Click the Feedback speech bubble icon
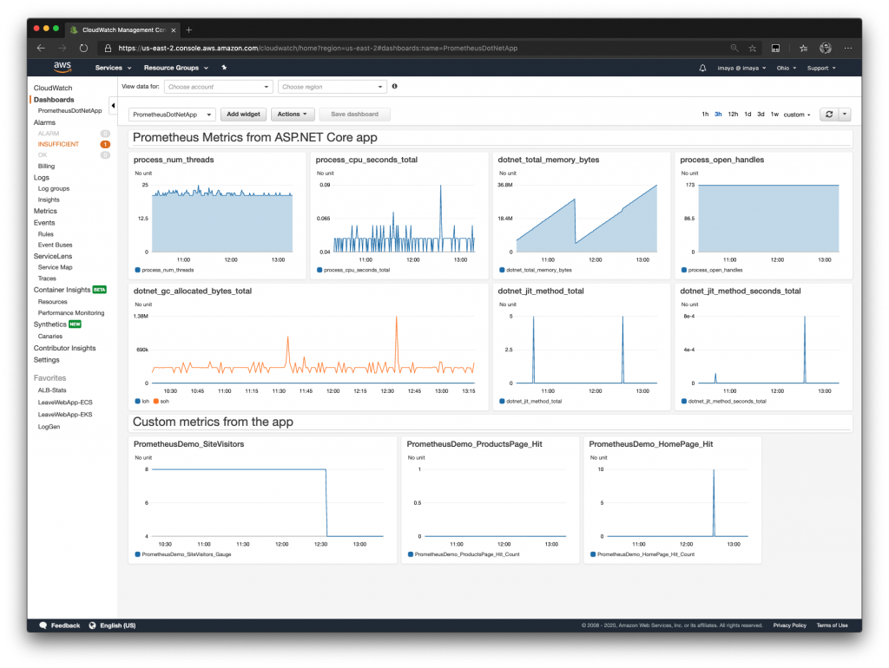Image resolution: width=889 pixels, height=668 pixels. 43,625
